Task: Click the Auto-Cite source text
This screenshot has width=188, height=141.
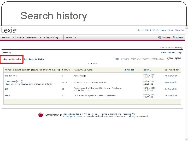Action: pos(80,76)
